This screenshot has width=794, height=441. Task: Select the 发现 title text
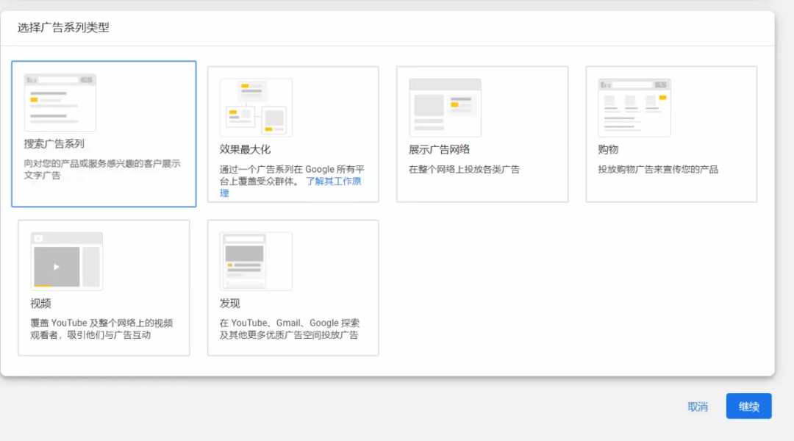[230, 304]
